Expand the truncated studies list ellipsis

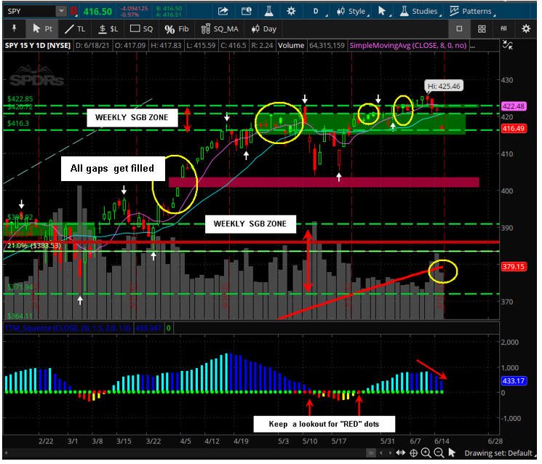click(472, 46)
